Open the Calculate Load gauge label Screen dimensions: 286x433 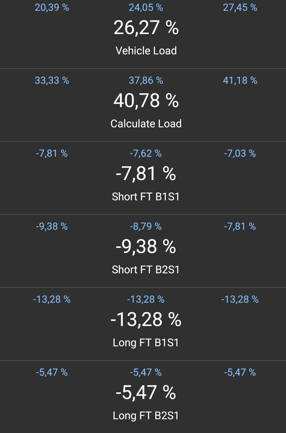point(146,123)
